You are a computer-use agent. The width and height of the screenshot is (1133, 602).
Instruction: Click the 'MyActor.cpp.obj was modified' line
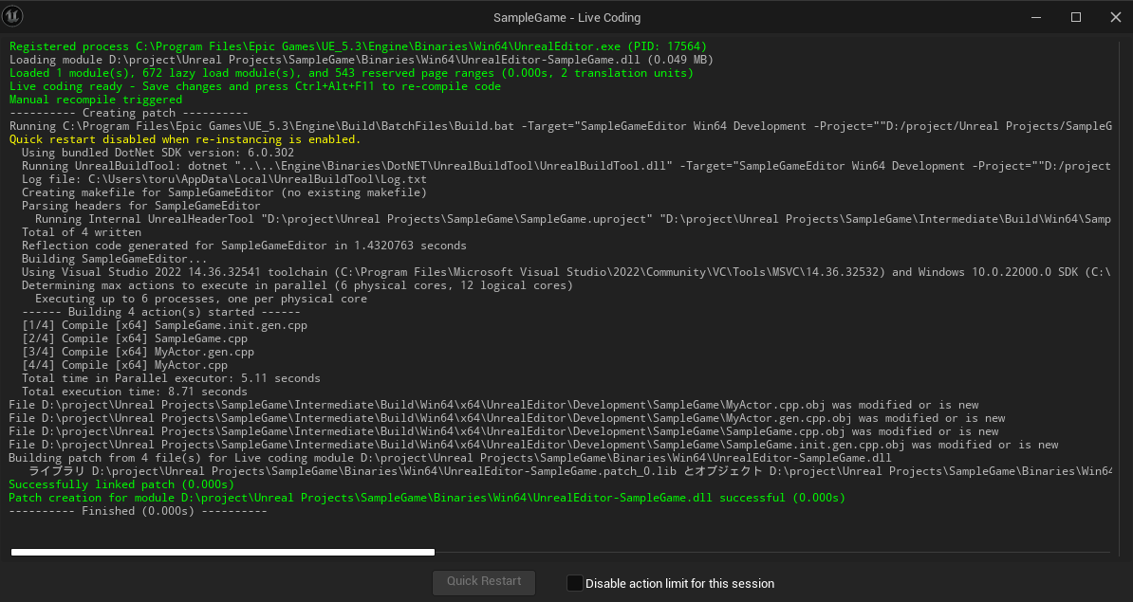494,405
